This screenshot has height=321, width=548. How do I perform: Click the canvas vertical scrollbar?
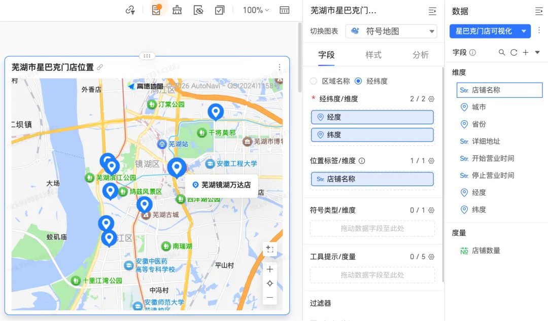299,58
